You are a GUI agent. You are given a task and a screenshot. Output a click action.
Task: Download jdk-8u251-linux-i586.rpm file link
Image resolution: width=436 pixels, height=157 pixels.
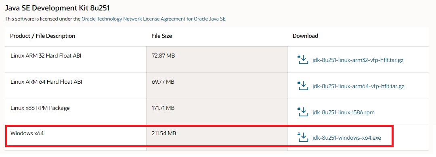[x=344, y=113]
